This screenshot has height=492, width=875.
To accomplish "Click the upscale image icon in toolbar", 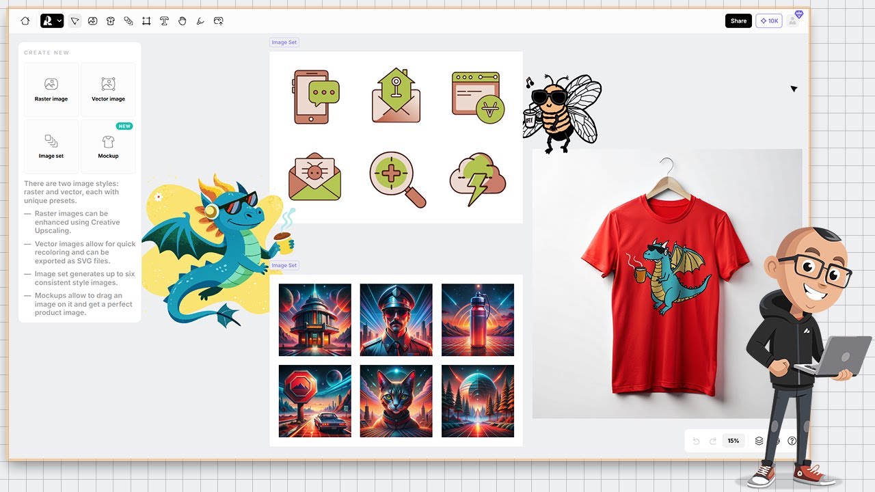I will pyautogui.click(x=218, y=21).
